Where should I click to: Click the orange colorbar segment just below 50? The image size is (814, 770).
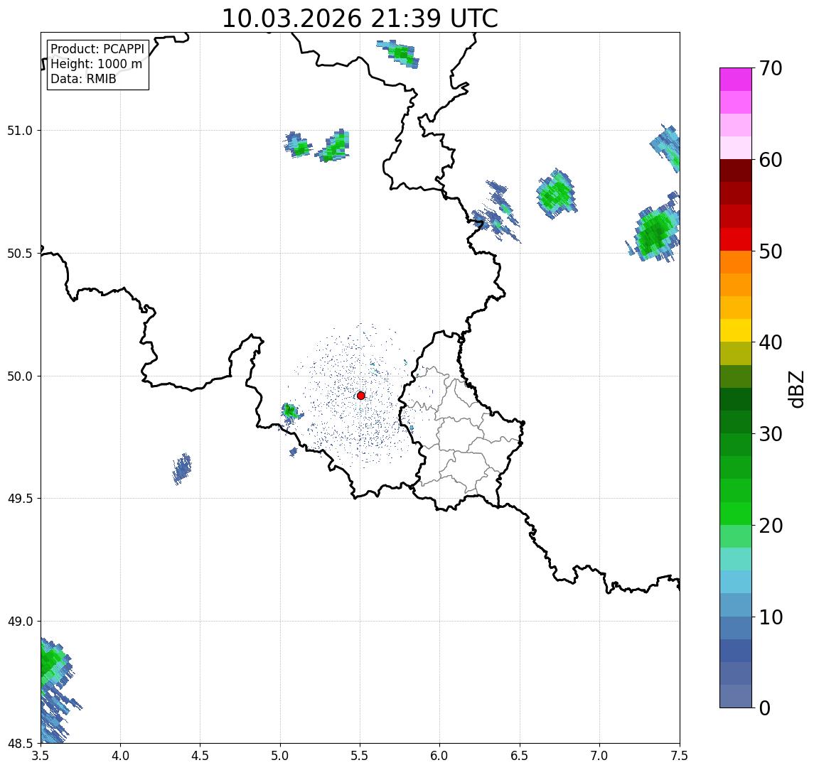[x=736, y=263]
